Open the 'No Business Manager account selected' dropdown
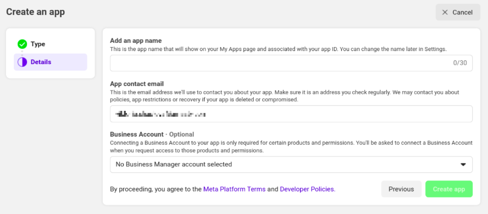Viewport: 488px width, 214px height. coord(291,164)
